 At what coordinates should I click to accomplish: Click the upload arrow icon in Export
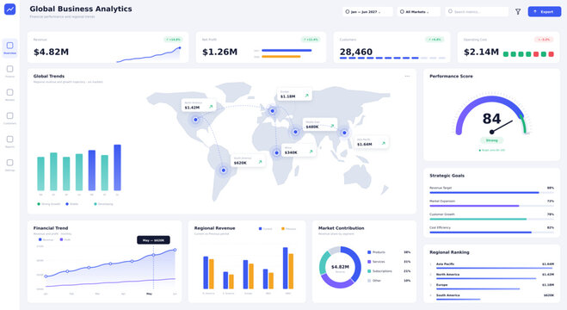click(x=535, y=11)
